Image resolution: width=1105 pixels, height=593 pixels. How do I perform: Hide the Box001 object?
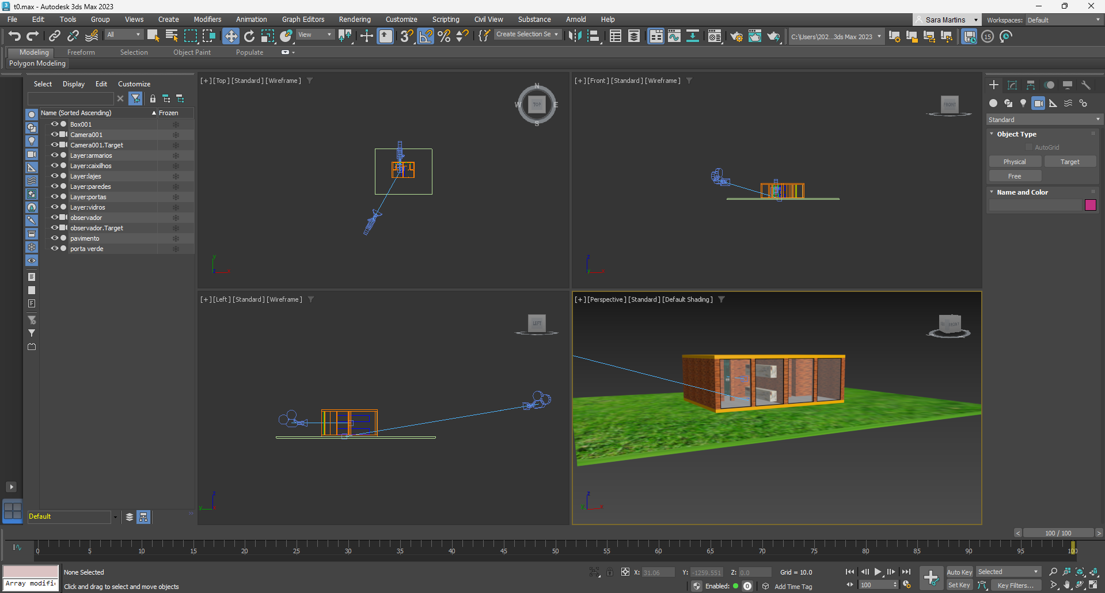(x=55, y=124)
